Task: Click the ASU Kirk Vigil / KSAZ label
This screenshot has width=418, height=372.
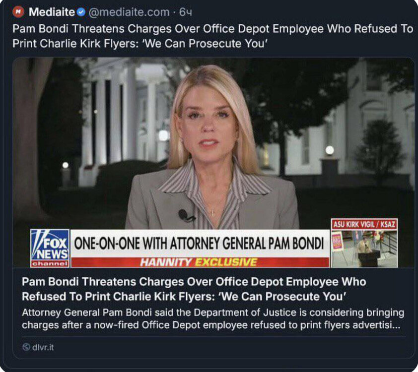Action: (x=364, y=225)
